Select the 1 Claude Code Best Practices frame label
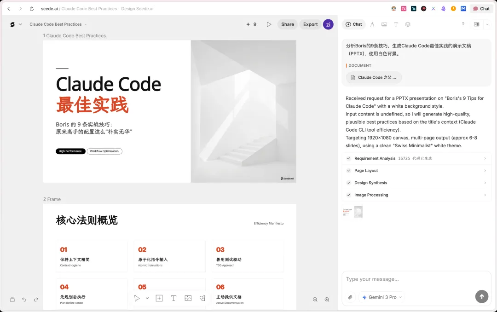The height and width of the screenshot is (312, 497). pyautogui.click(x=75, y=36)
